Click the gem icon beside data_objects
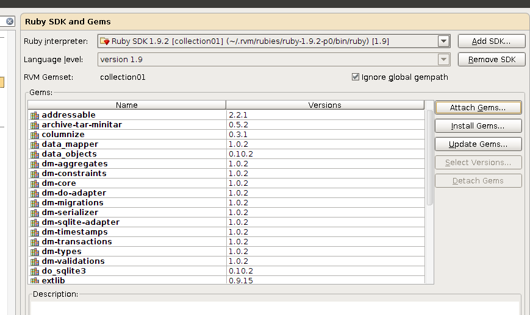Image resolution: width=530 pixels, height=315 pixels. pyautogui.click(x=35, y=155)
